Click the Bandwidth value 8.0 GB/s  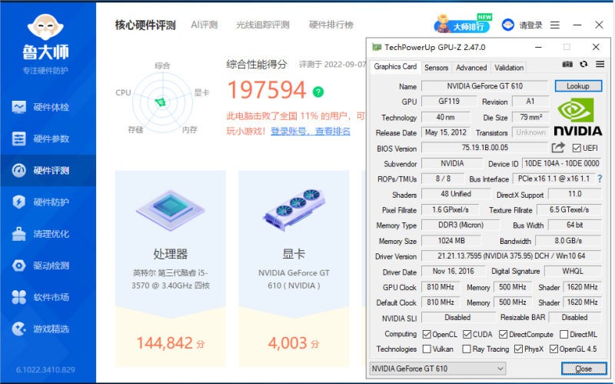(x=568, y=241)
